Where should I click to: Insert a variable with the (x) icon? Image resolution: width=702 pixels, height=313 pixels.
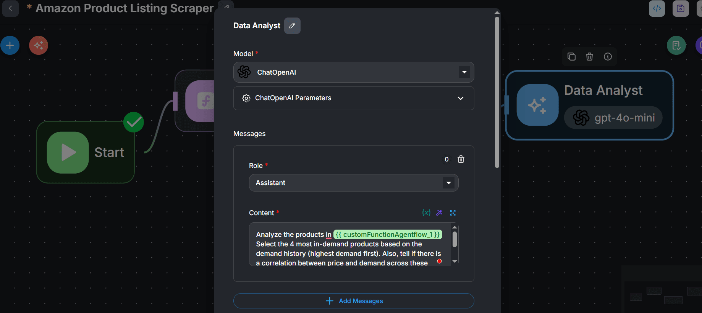pyautogui.click(x=426, y=212)
